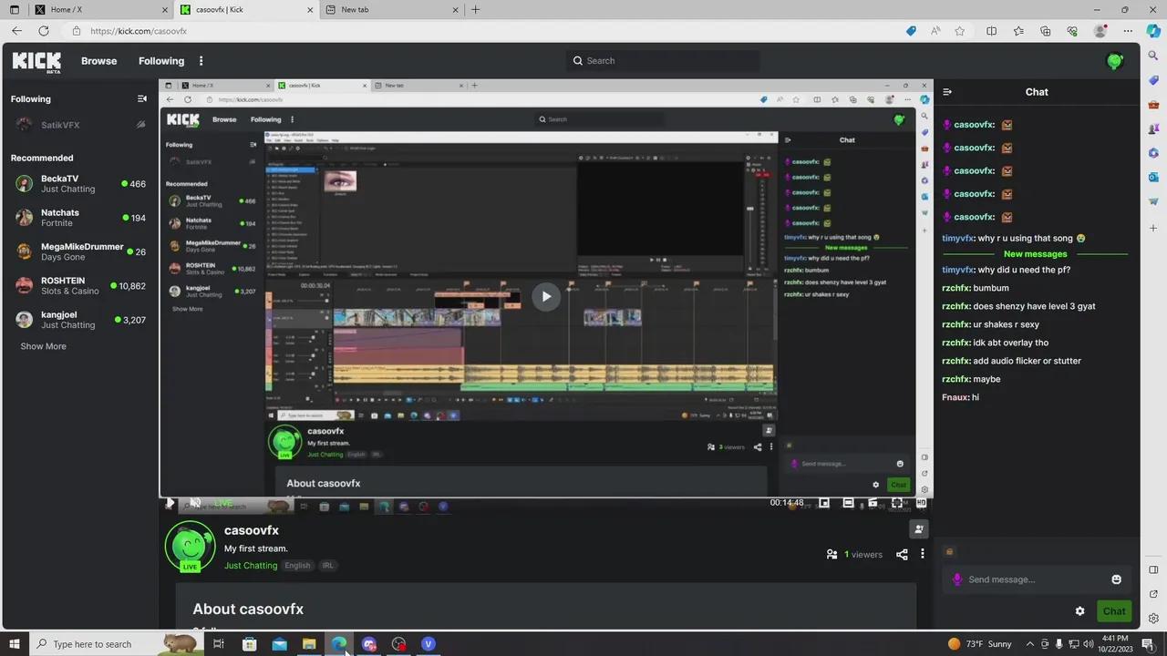Open stream options three-dot menu
Viewport: 1167px width, 656px height.
[923, 554]
